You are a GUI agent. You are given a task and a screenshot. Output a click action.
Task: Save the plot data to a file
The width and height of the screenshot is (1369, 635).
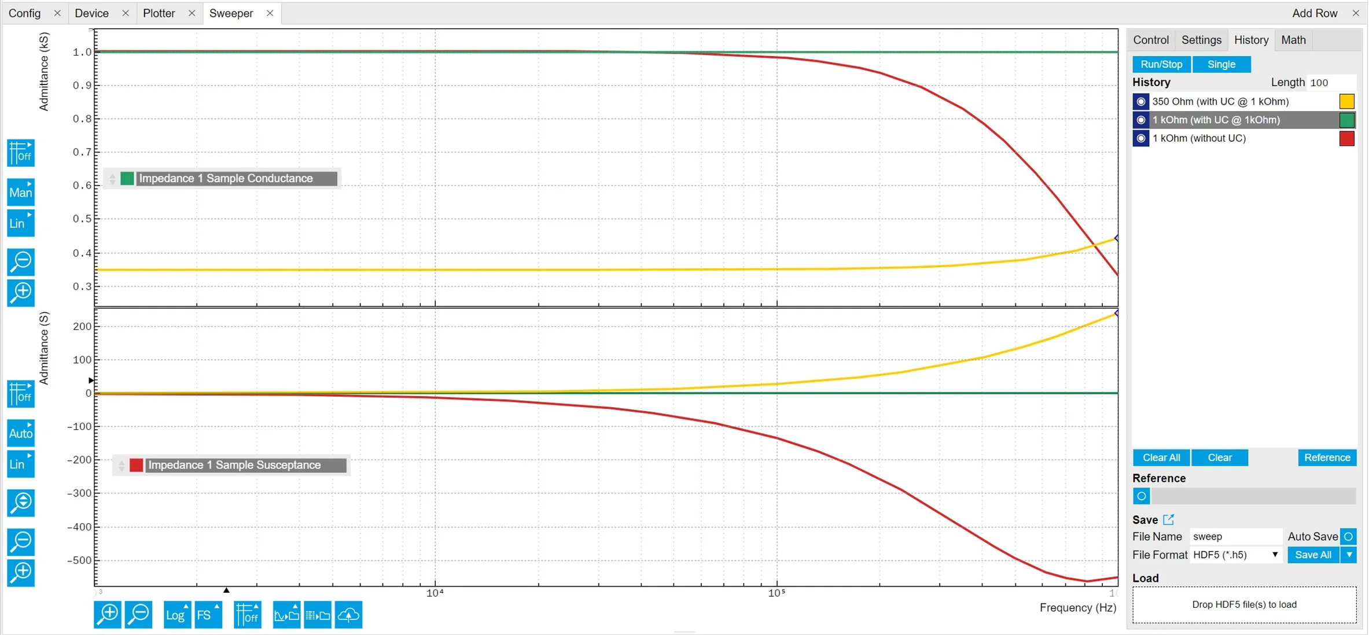click(318, 615)
